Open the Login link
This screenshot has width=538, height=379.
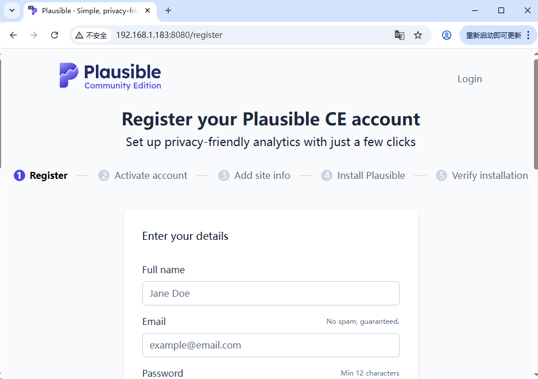(469, 79)
